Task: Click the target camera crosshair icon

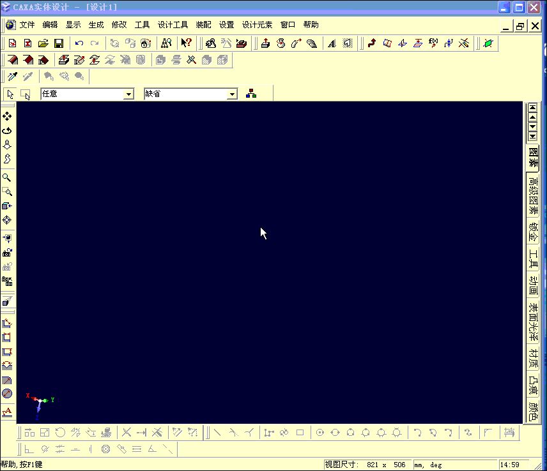Action: coord(7,220)
